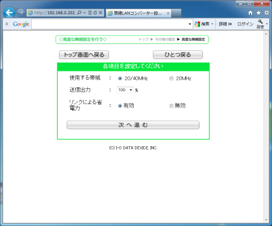This screenshot has height=226, width=272.
Task: Click the stop loading X in address bar
Action: (x=100, y=12)
